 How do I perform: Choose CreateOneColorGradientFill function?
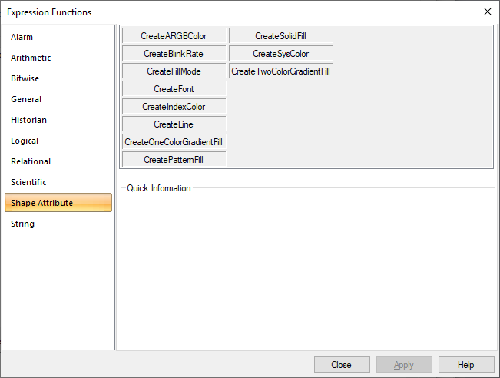[x=174, y=142]
